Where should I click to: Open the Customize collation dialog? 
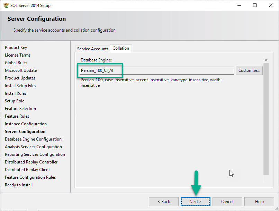tap(249, 70)
